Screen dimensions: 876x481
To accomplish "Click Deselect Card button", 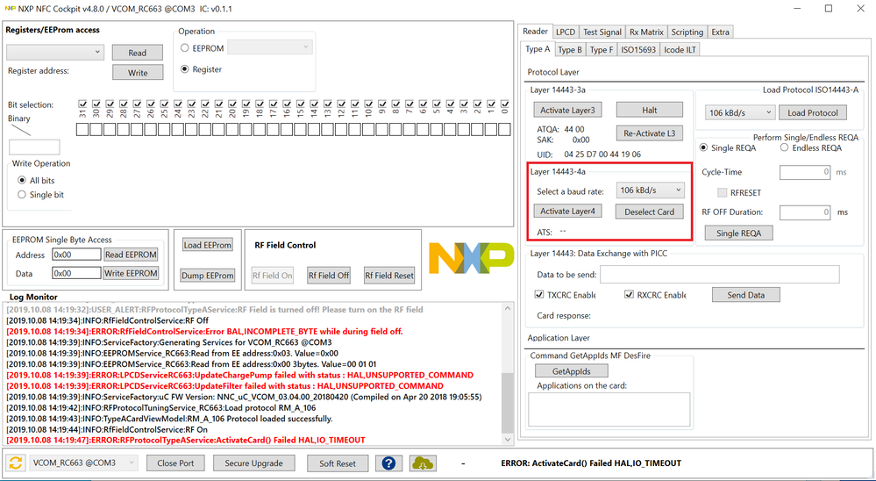I will coord(649,212).
